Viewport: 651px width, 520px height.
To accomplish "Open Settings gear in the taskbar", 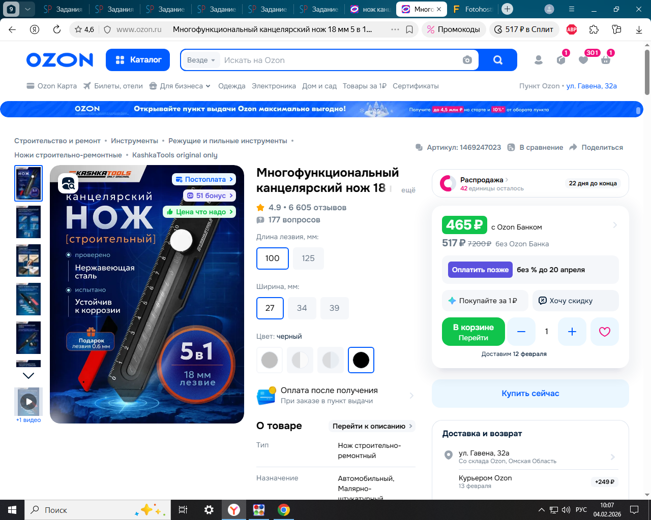I will pyautogui.click(x=209, y=510).
